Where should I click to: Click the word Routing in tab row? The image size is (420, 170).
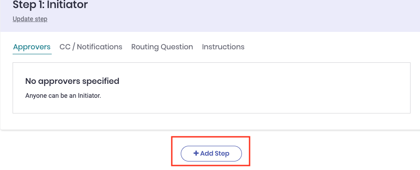click(145, 47)
